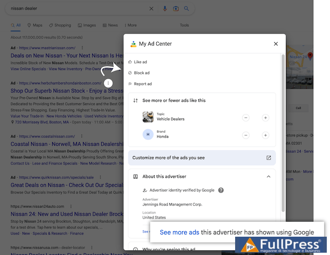Click the blue search magnifier icon

[187, 9]
